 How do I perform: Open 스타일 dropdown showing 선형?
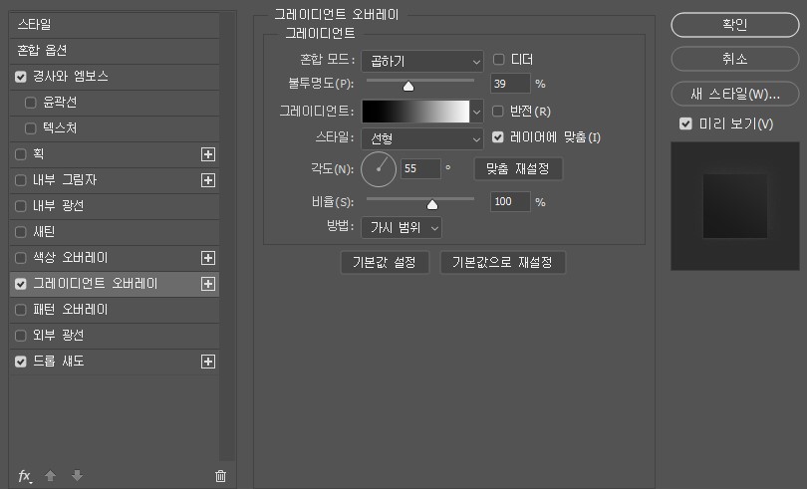[422, 138]
